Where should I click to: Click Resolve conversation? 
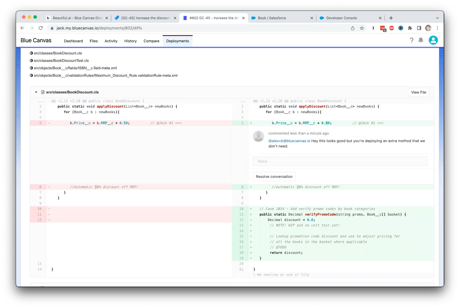pyautogui.click(x=274, y=177)
